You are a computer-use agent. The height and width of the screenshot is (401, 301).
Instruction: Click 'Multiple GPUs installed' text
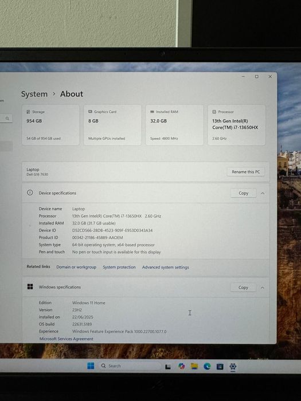click(x=107, y=139)
